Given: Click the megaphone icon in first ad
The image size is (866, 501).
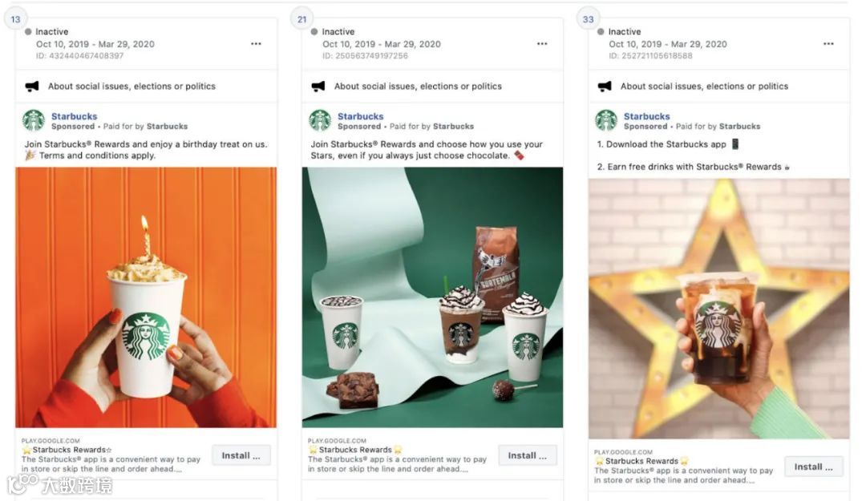Looking at the screenshot, I should (32, 86).
